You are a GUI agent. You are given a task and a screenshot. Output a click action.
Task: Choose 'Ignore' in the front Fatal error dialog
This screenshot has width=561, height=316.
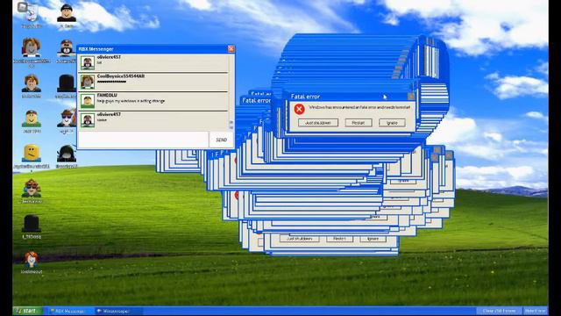tap(392, 123)
